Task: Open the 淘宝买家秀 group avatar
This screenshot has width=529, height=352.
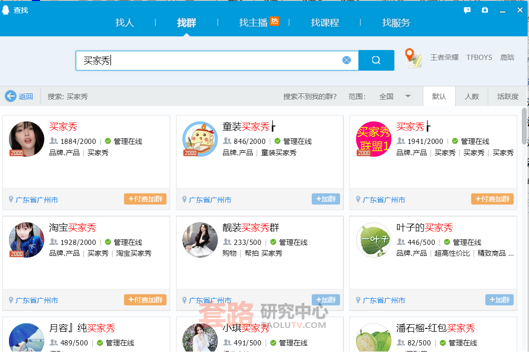Action: [x=26, y=240]
